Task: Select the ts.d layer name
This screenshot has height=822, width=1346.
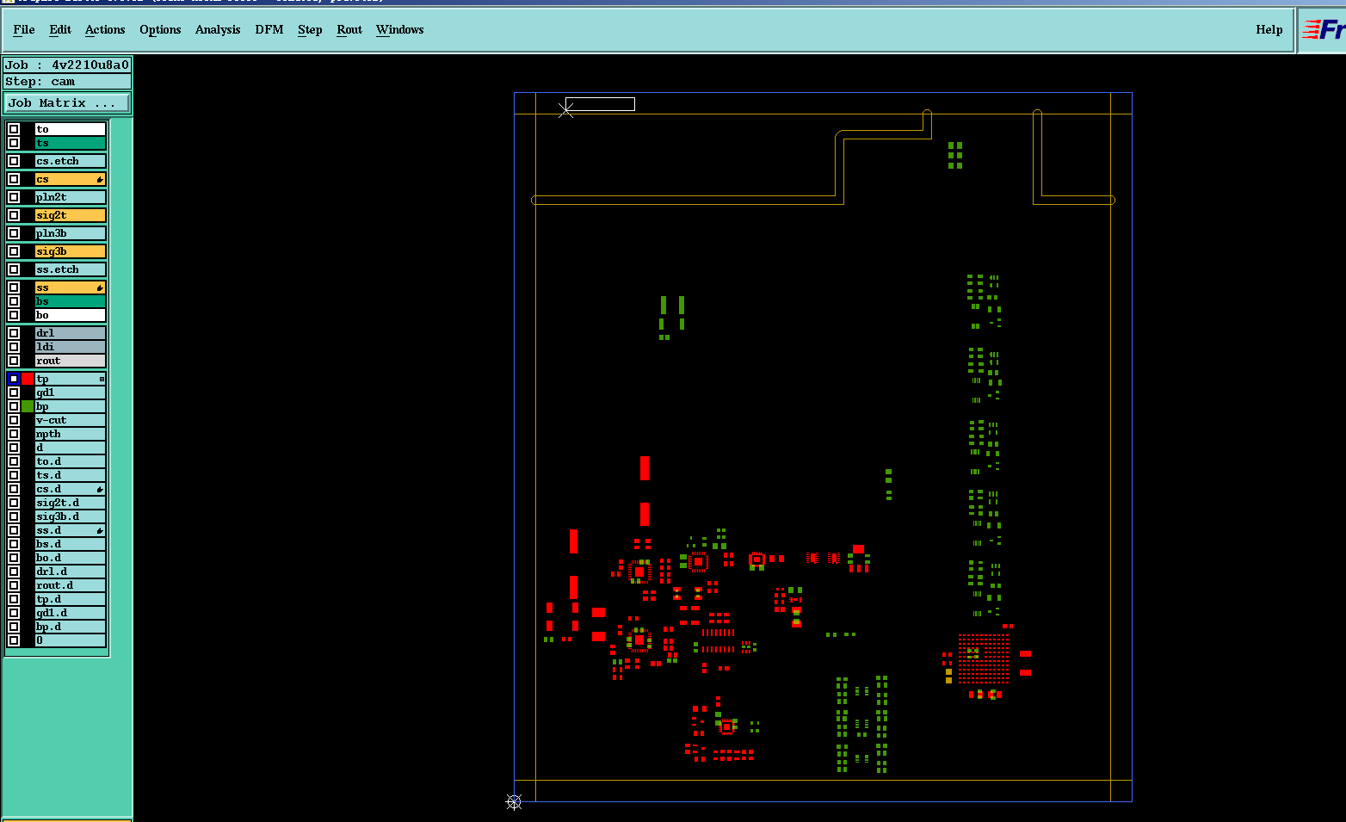Action: tap(71, 475)
